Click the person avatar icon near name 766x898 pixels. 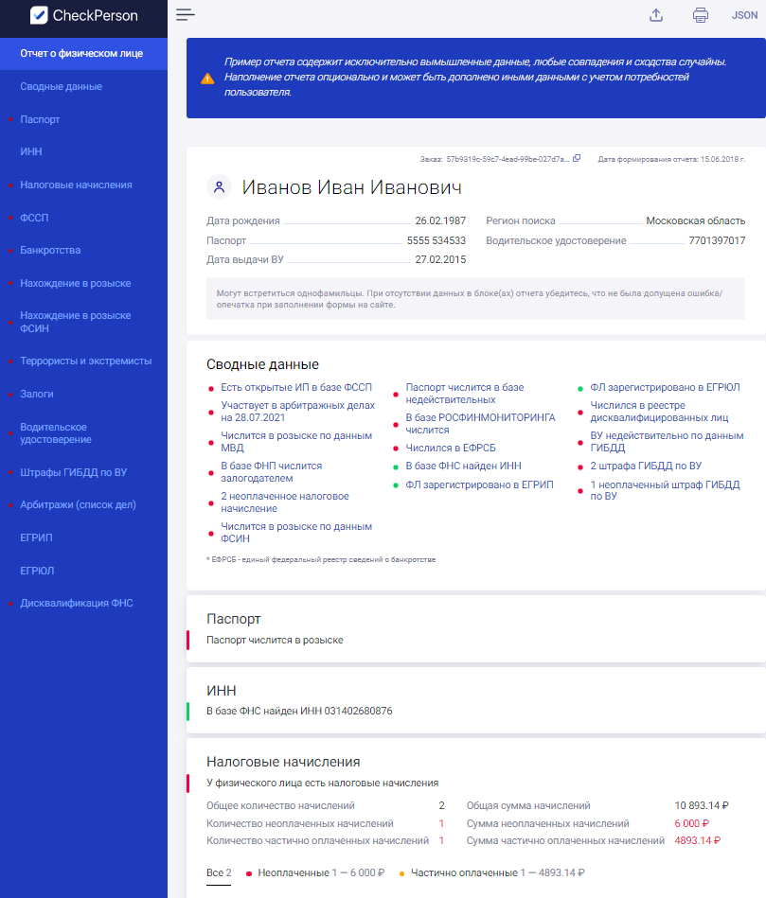click(x=219, y=186)
